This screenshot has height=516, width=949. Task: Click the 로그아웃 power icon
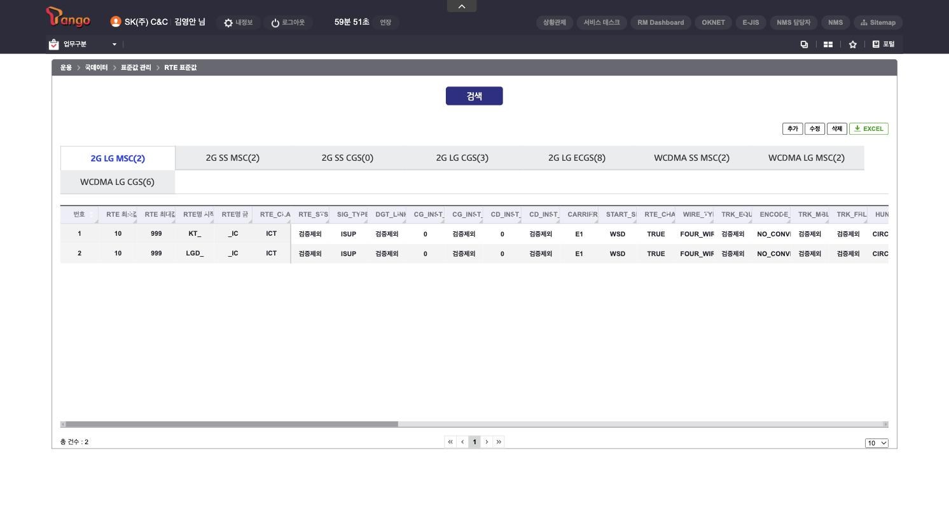coord(275,23)
